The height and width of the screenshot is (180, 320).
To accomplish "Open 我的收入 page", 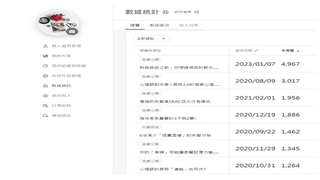I will 61,96.
